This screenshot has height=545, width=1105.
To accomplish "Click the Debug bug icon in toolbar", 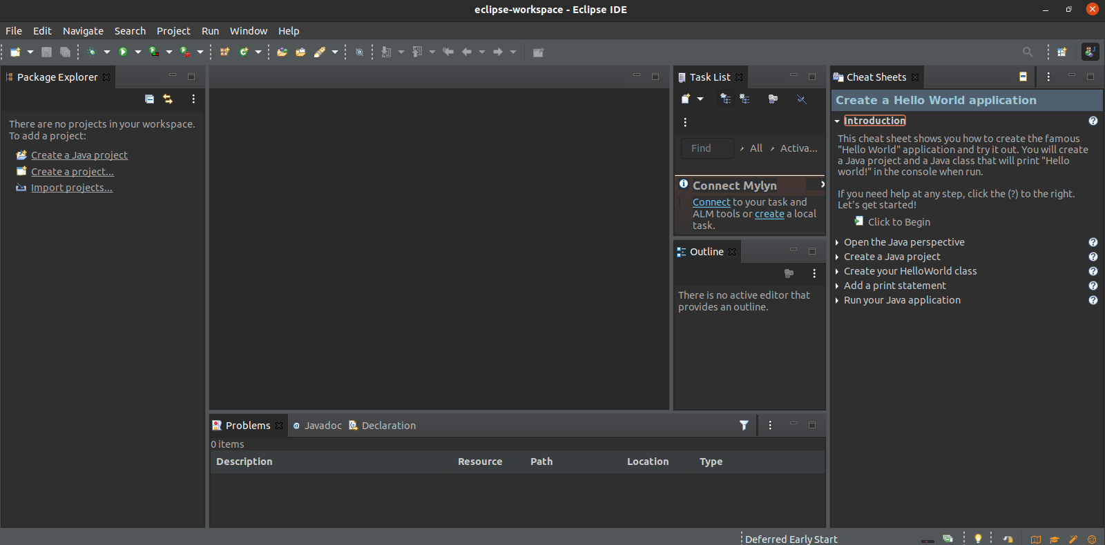I will pyautogui.click(x=92, y=52).
